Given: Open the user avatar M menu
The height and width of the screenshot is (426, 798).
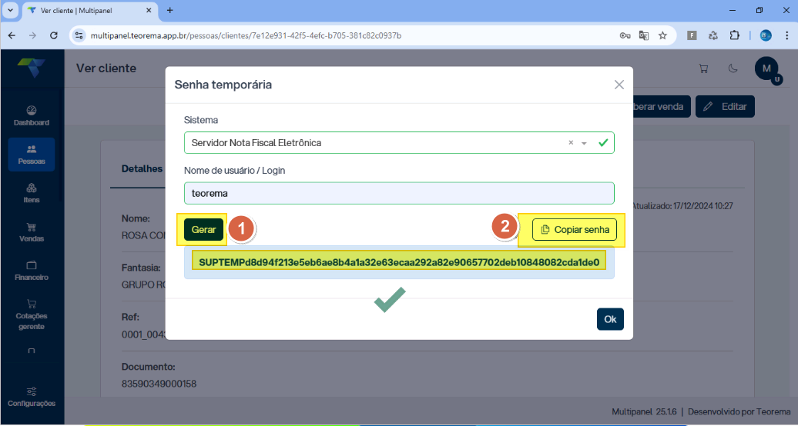Looking at the screenshot, I should point(766,68).
